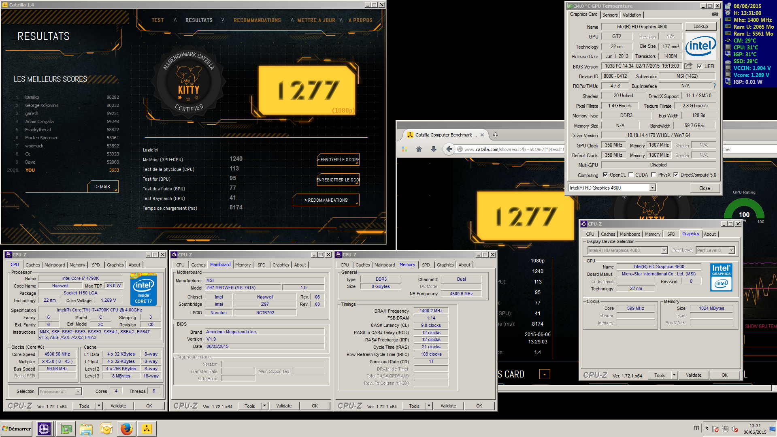The width and height of the screenshot is (777, 437).
Task: Click the muted volume tray icon
Action: point(735,429)
